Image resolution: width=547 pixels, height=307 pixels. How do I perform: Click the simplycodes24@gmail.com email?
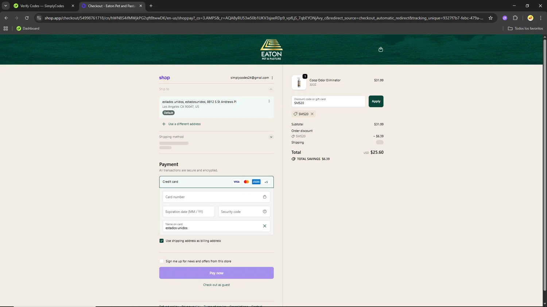(249, 77)
